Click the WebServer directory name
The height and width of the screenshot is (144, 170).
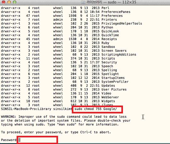tap(110, 97)
